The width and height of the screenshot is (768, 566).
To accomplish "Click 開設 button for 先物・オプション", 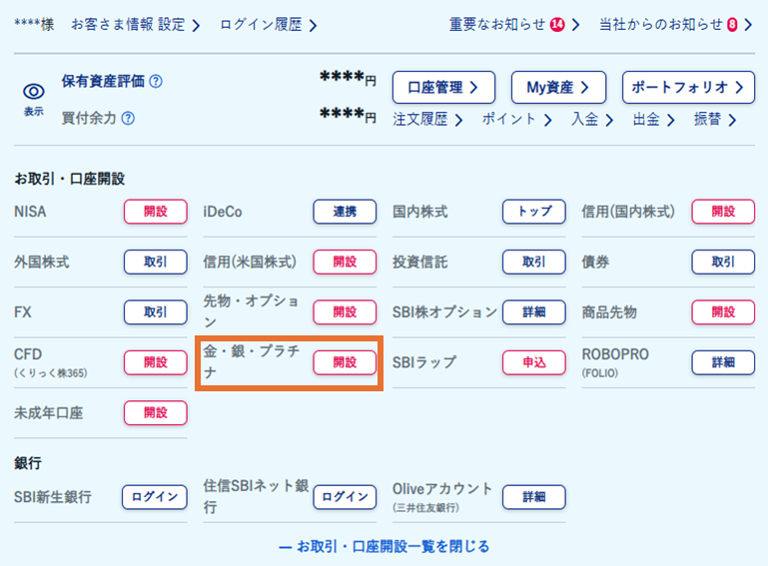I will pyautogui.click(x=345, y=312).
